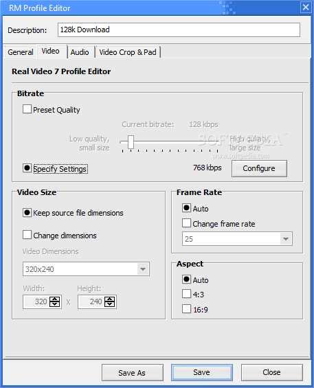The image size is (314, 388).
Task: Increase Width with the up arrow
Action: pyautogui.click(x=55, y=299)
